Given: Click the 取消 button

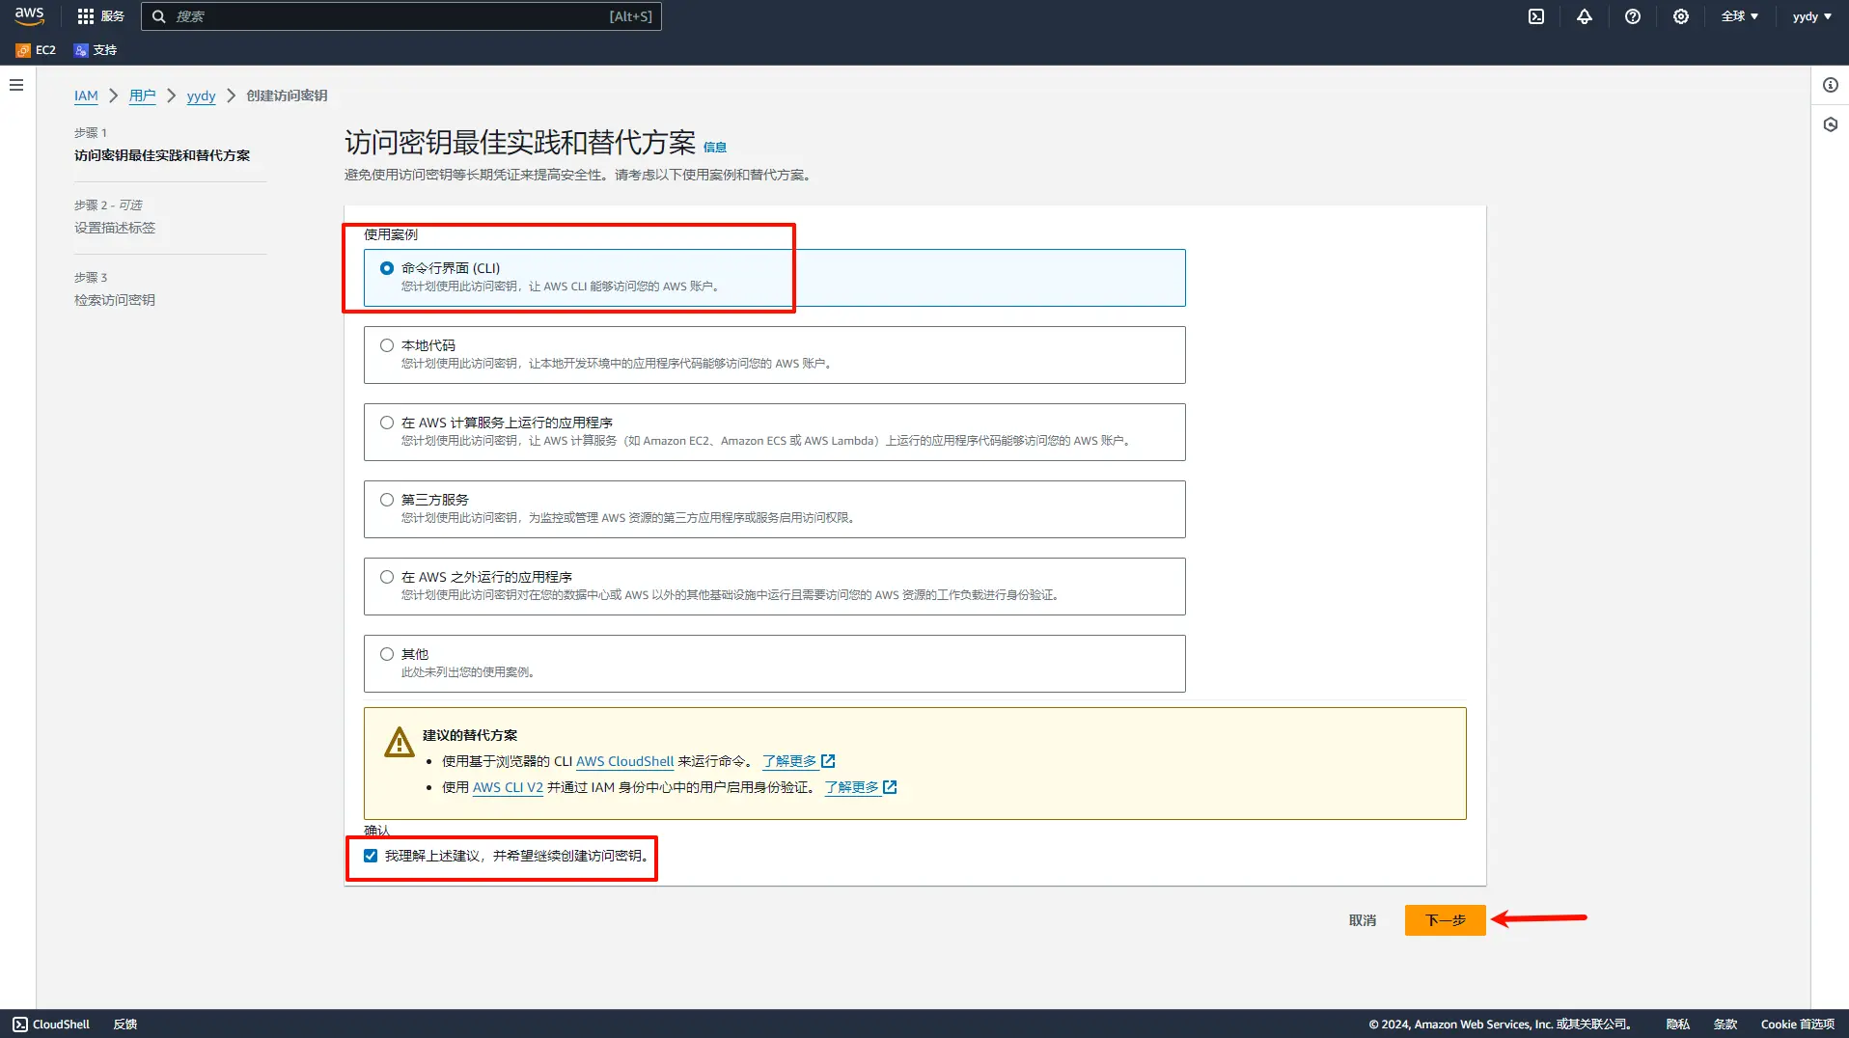Looking at the screenshot, I should pos(1363,920).
